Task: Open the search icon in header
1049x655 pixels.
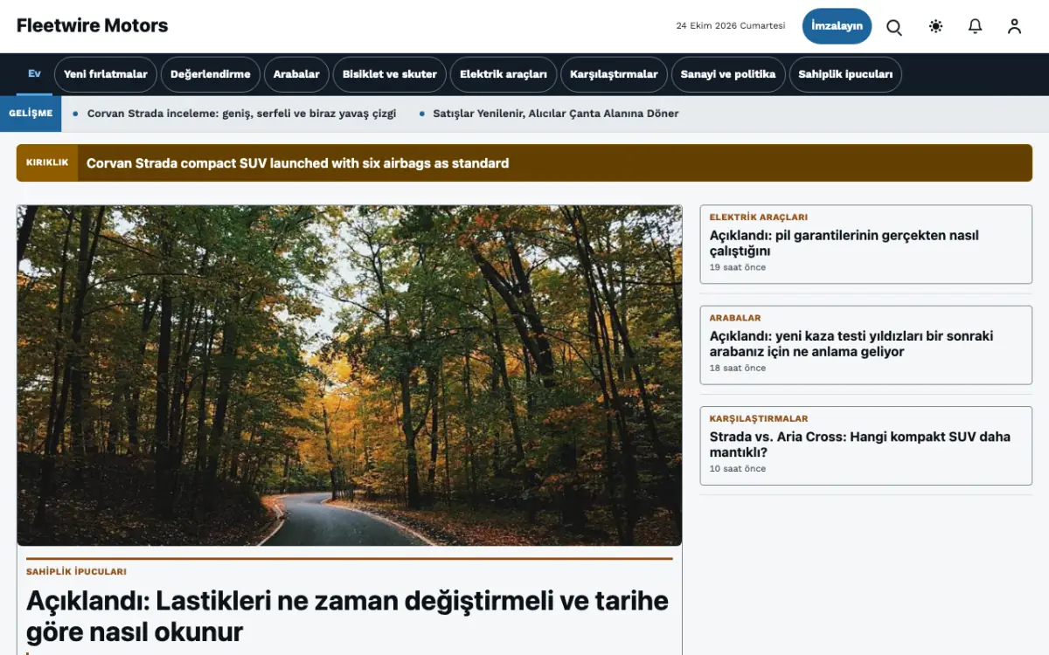Action: coord(894,26)
